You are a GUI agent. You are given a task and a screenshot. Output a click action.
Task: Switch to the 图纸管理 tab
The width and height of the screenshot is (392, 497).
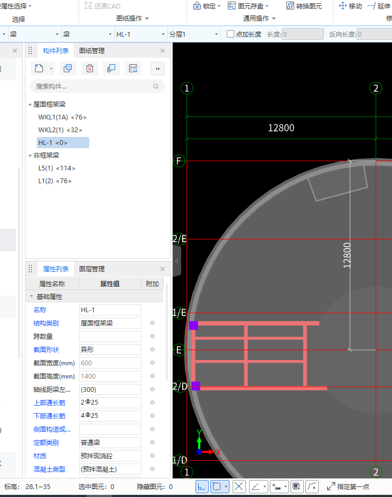pyautogui.click(x=92, y=51)
